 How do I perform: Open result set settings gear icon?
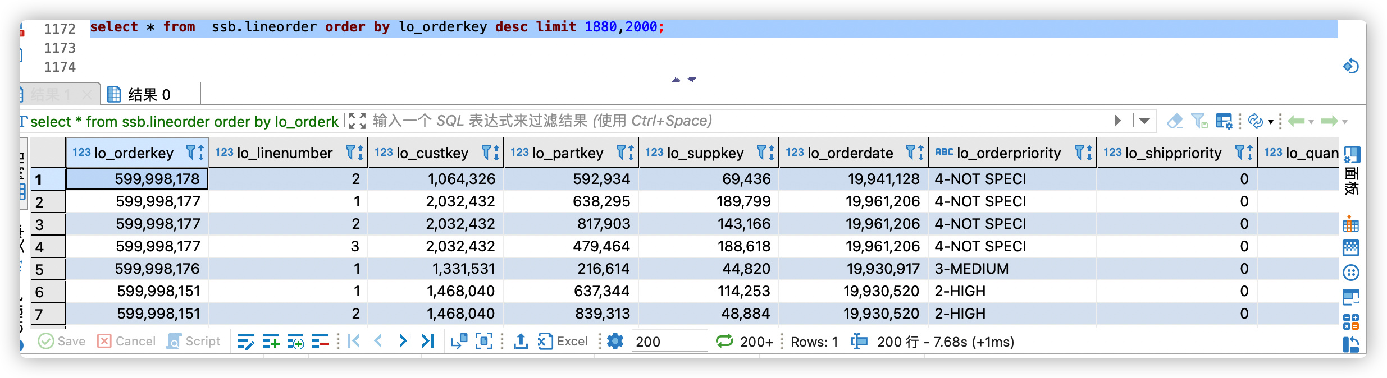pyautogui.click(x=615, y=341)
